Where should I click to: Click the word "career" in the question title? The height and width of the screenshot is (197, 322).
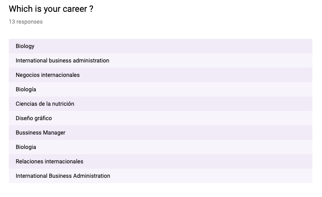point(74,9)
